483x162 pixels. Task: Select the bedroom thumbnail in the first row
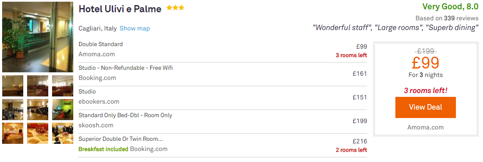13,86
